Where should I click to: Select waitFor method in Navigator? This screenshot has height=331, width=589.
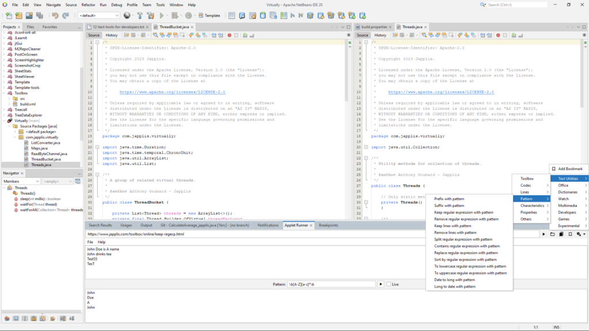(x=39, y=205)
